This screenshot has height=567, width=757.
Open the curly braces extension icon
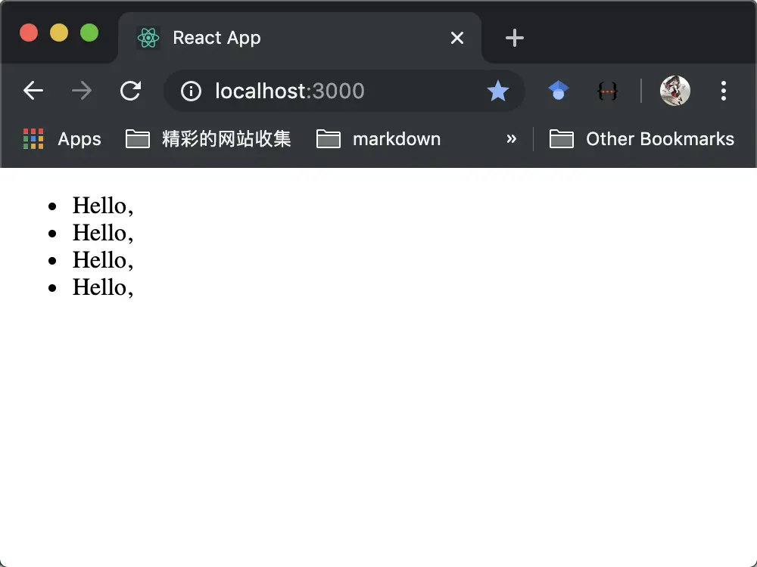tap(607, 91)
